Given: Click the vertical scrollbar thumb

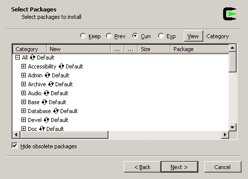Looking at the screenshot, I should [232, 62].
